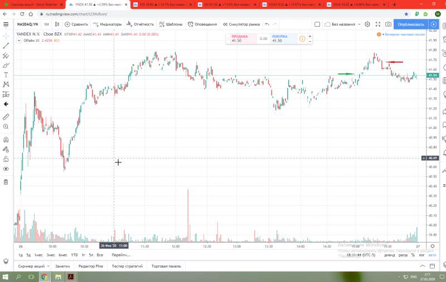Click the blue ПОКУПКА buy button
The width and height of the screenshot is (446, 282).
284,38
